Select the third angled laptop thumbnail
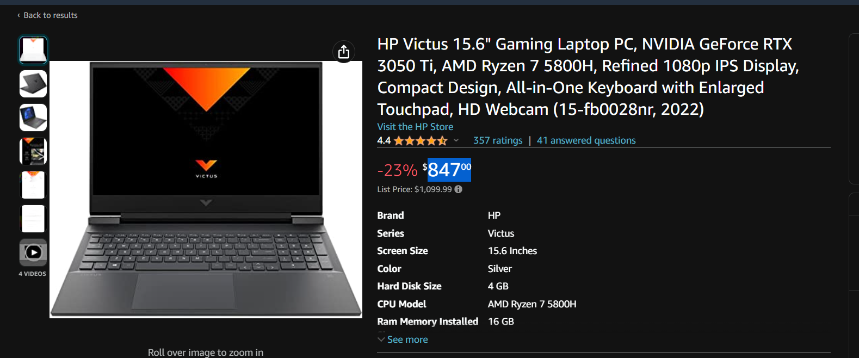Image resolution: width=859 pixels, height=358 pixels. [33, 118]
